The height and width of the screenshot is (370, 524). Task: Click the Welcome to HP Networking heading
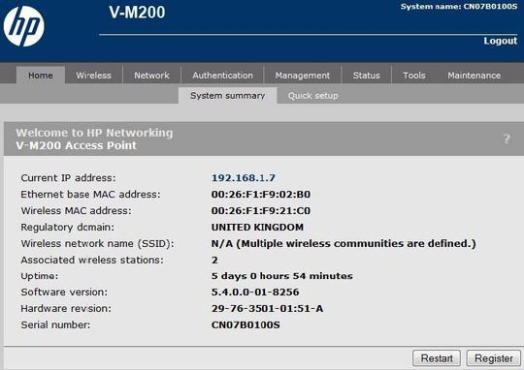tap(94, 133)
